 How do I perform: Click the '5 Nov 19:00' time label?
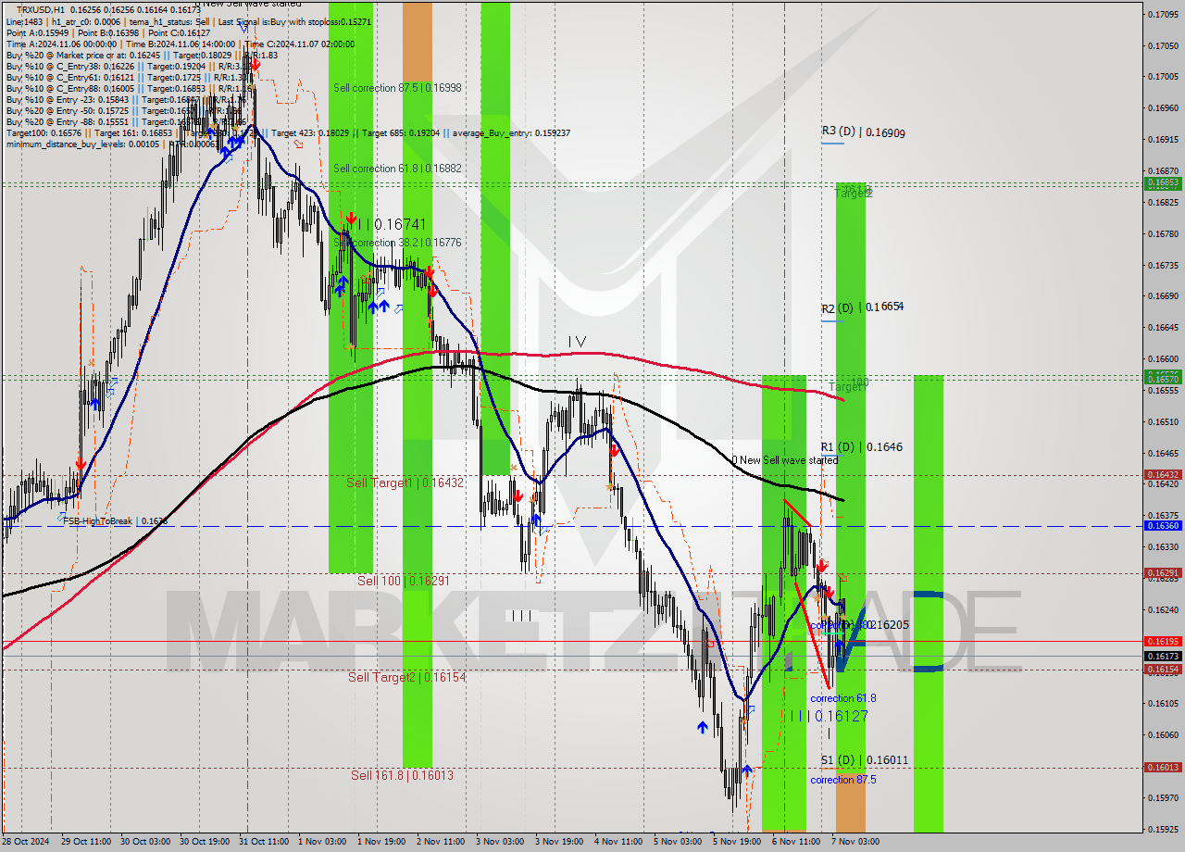pyautogui.click(x=736, y=842)
